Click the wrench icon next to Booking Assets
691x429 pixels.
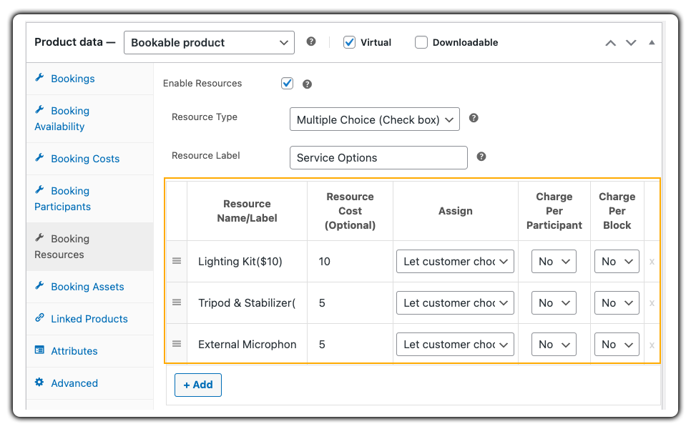pos(39,286)
